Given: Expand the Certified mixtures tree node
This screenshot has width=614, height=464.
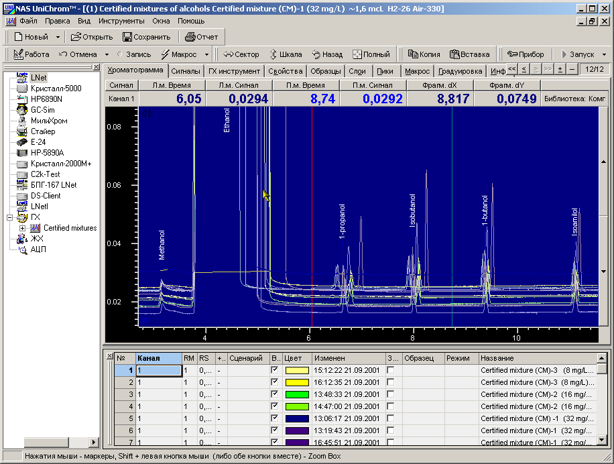Looking at the screenshot, I should tap(22, 228).
